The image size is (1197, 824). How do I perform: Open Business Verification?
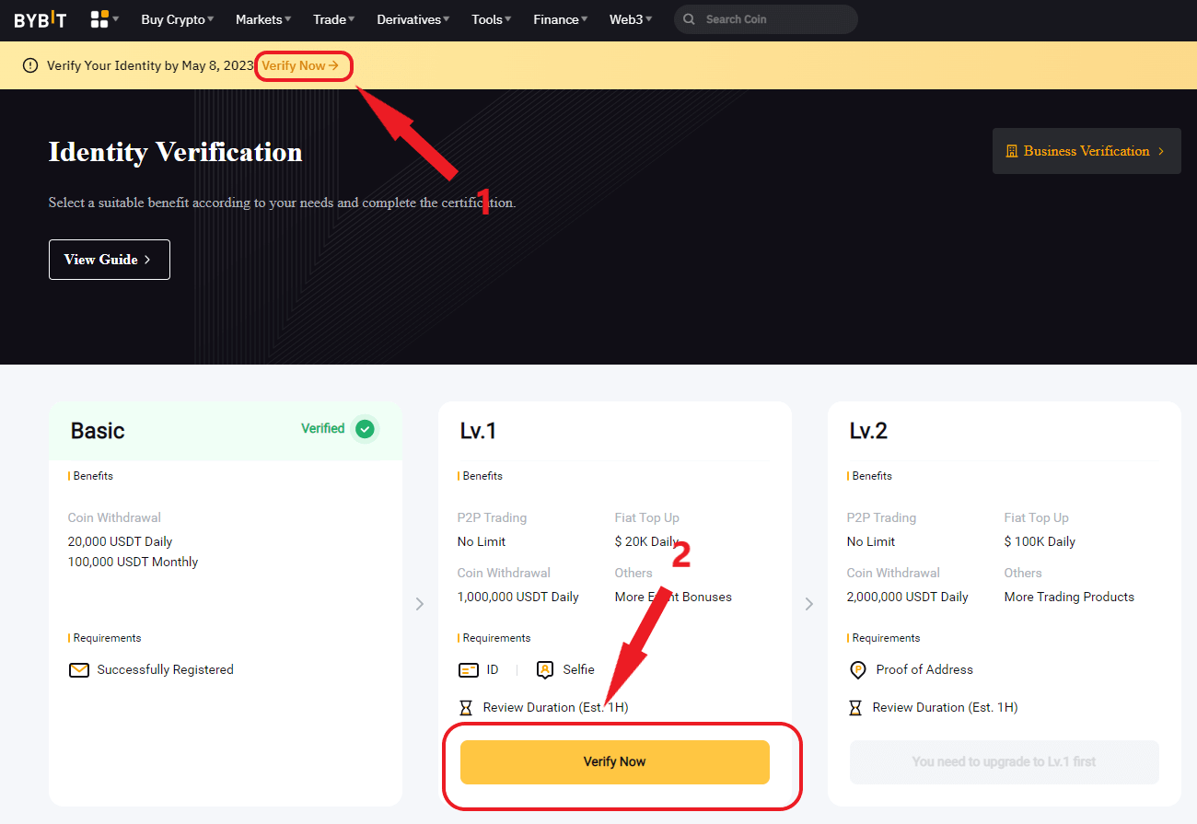pos(1087,151)
